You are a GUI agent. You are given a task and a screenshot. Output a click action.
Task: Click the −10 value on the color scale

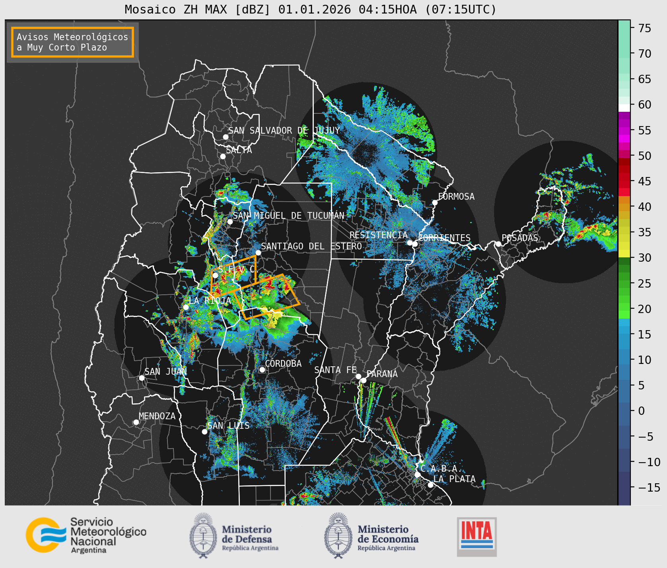coord(649,462)
